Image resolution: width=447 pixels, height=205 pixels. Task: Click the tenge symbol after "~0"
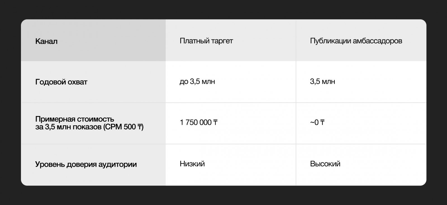[322, 123]
